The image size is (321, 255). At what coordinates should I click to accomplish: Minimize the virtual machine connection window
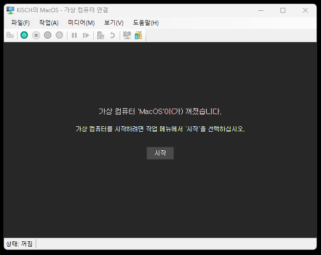point(261,10)
